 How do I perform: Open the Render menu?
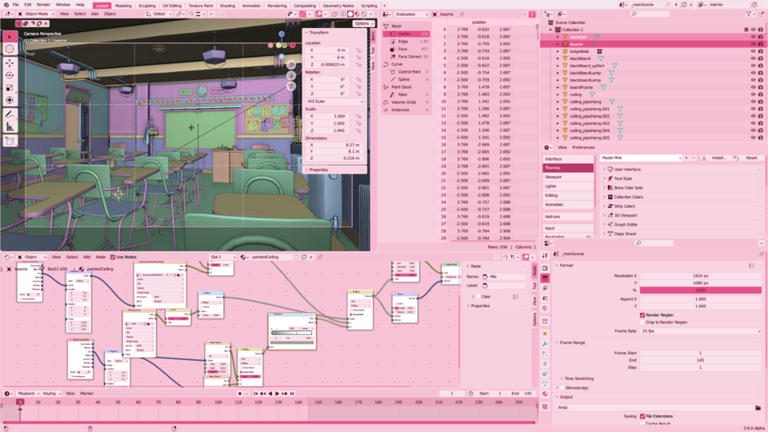coord(43,5)
